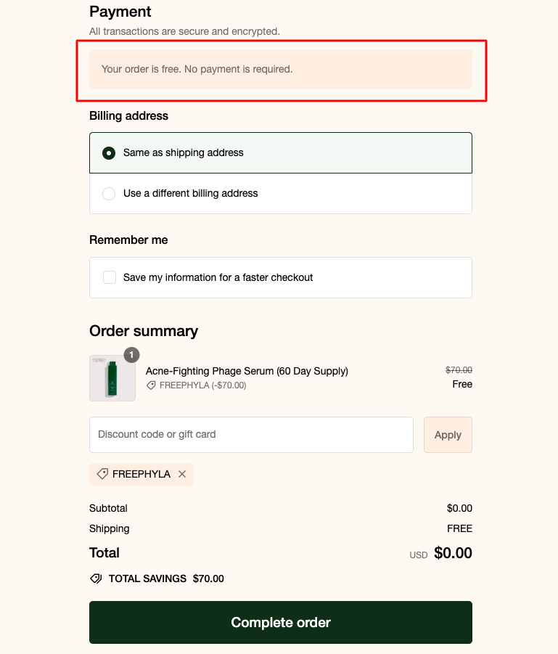The height and width of the screenshot is (654, 558).
Task: Click the FREEPHYLA discount chip label
Action: [x=141, y=474]
